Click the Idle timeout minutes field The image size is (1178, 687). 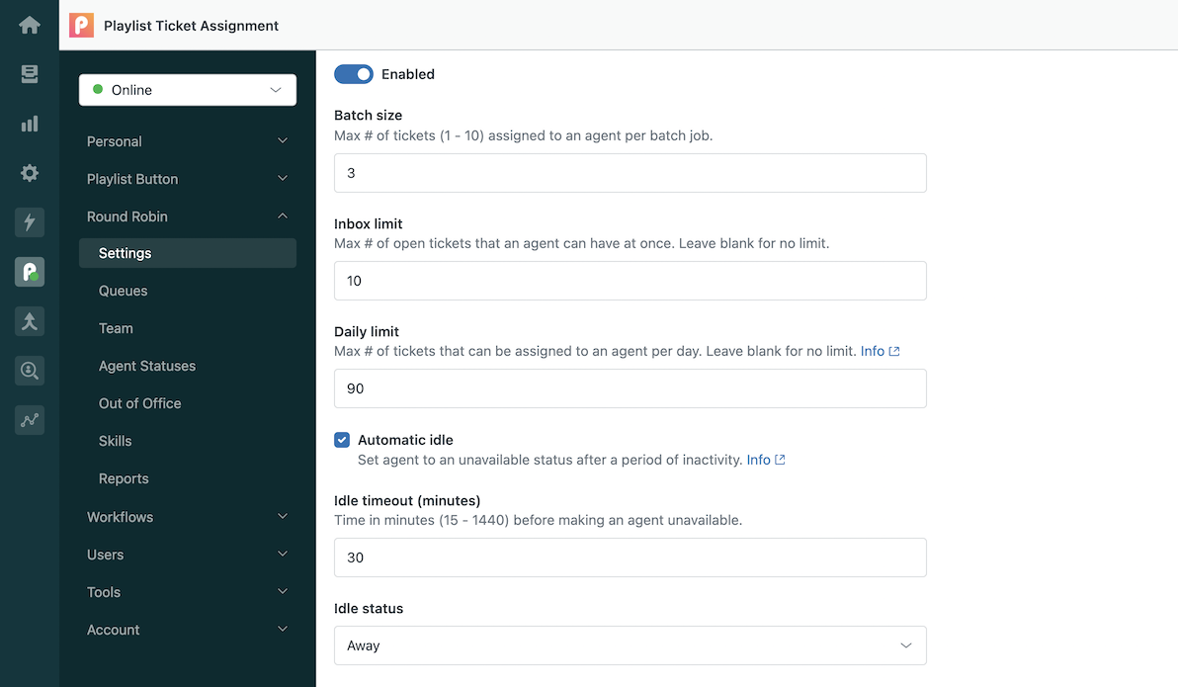tap(630, 558)
